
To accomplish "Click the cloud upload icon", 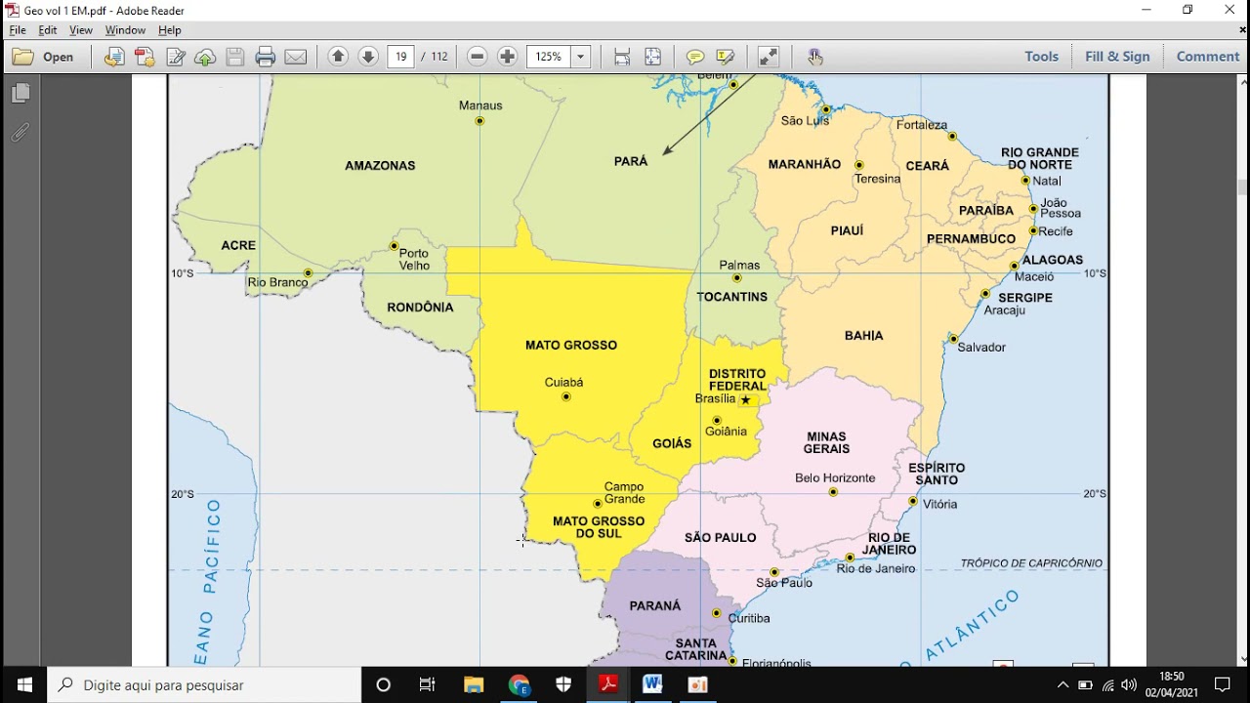I will point(205,57).
